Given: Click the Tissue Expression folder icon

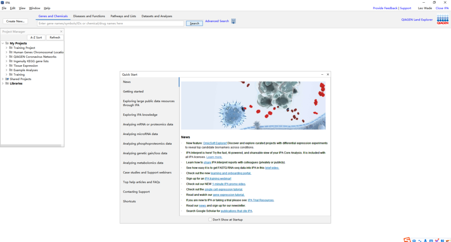Looking at the screenshot, I should [x=11, y=66].
